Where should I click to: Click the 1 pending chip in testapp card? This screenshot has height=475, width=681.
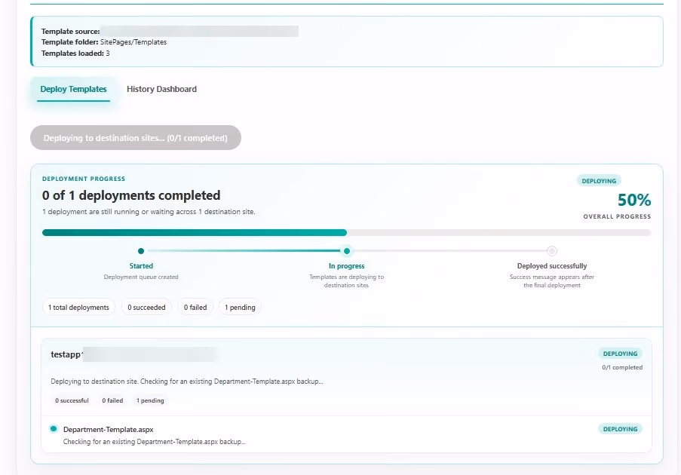150,400
